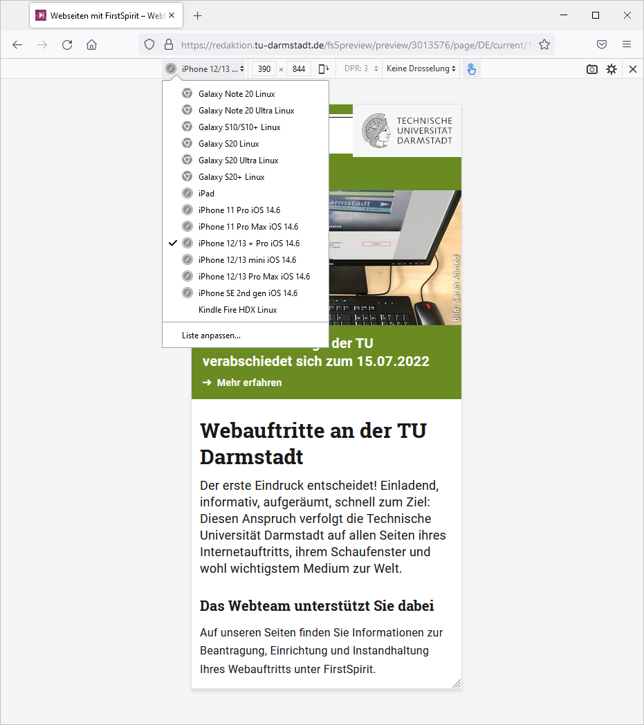Click the subheading Das Webteam unterstützt Sie dabei
This screenshot has width=644, height=725.
(317, 606)
